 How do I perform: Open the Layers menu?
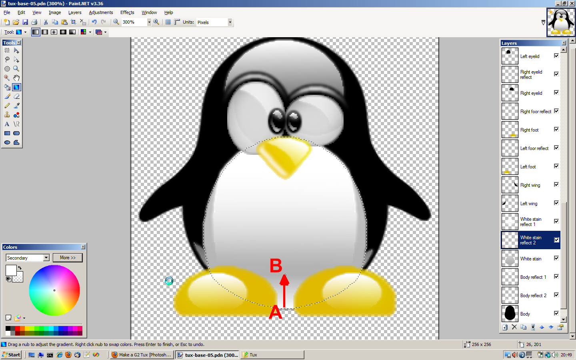pyautogui.click(x=75, y=12)
